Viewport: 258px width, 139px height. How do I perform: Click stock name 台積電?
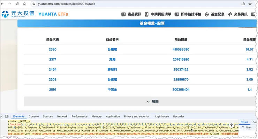[x=112, y=49]
